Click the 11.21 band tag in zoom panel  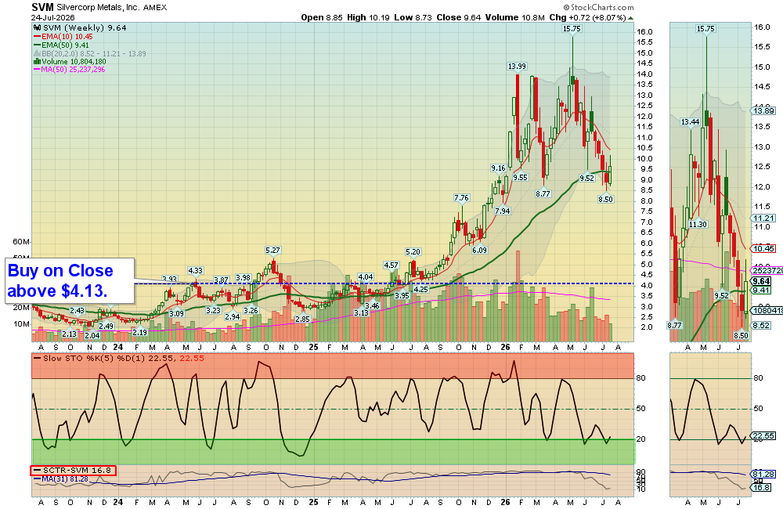(x=763, y=218)
